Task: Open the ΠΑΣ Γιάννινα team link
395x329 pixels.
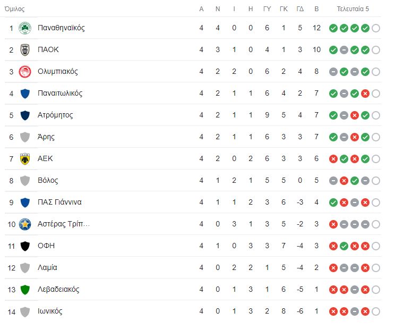Action: point(59,202)
